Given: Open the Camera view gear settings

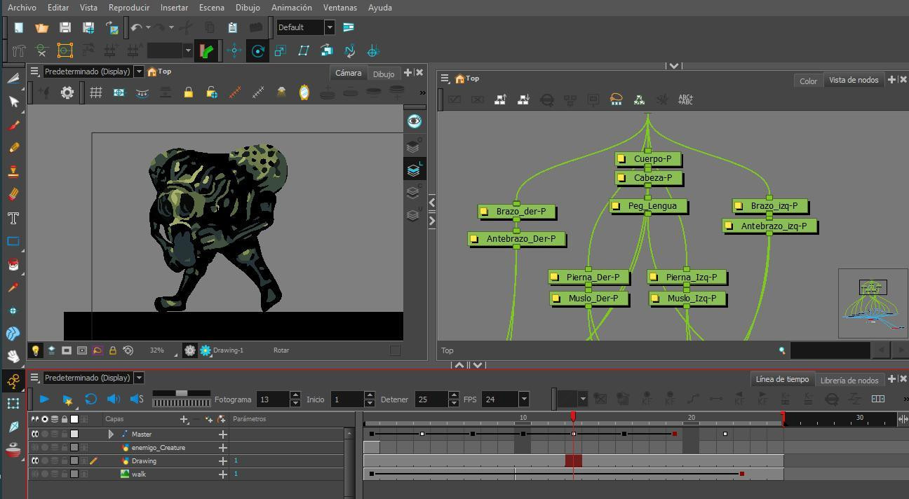Looking at the screenshot, I should (x=67, y=92).
